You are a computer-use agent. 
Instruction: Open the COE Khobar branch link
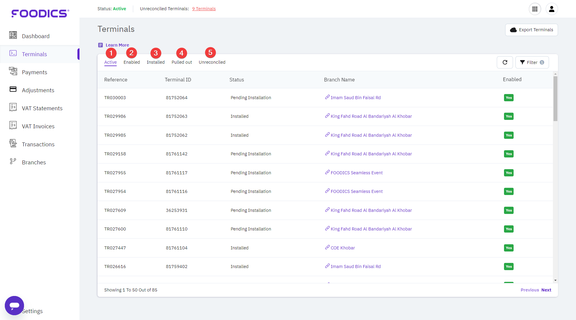click(x=343, y=248)
